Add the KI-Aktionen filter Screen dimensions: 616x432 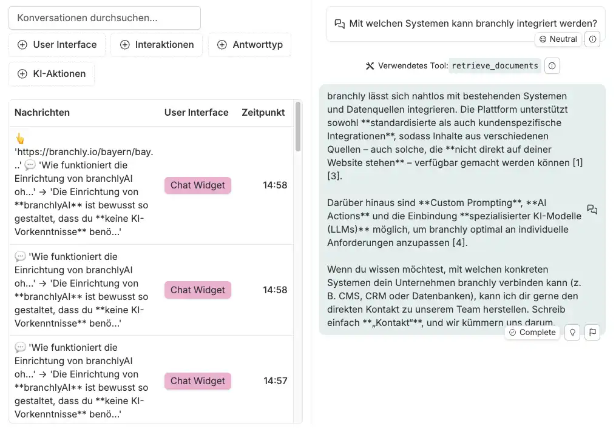(x=52, y=74)
